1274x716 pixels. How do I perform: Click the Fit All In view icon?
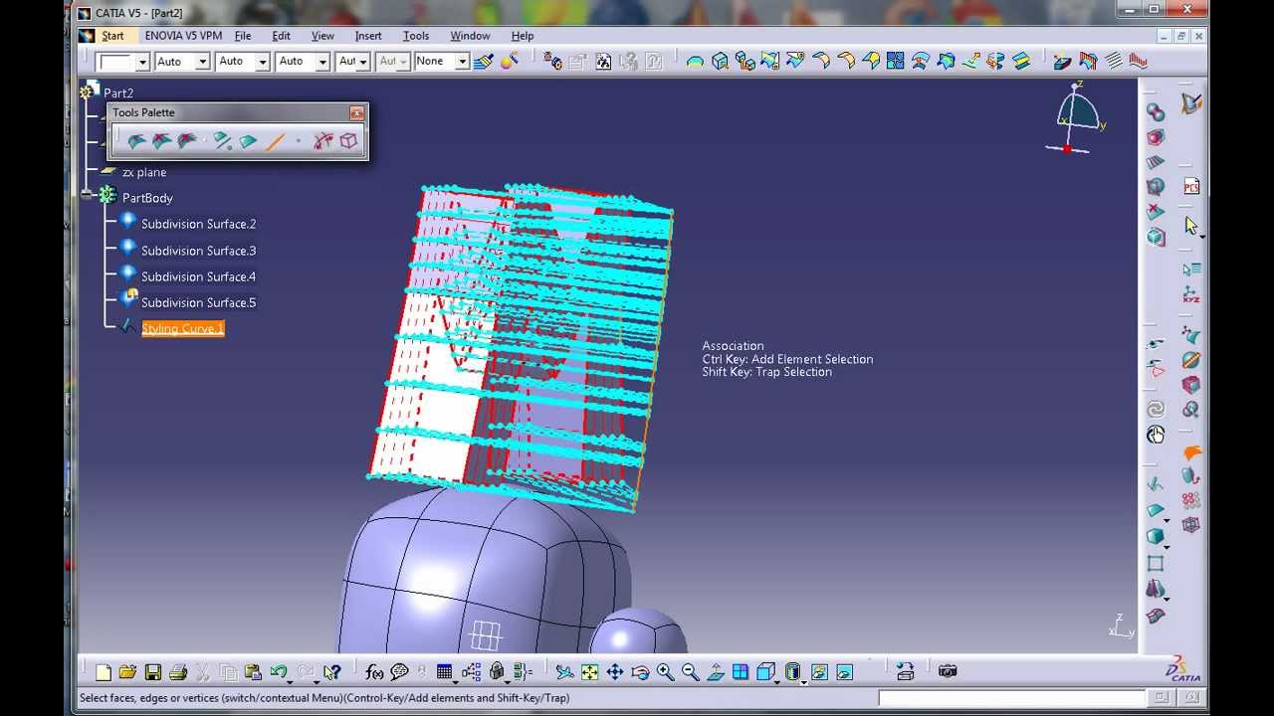[x=589, y=672]
